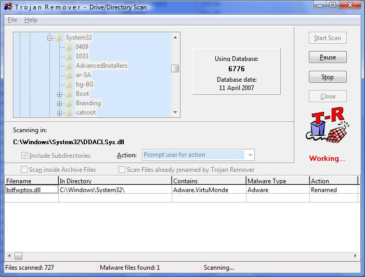Click the results scroll right arrow

(x=356, y=256)
